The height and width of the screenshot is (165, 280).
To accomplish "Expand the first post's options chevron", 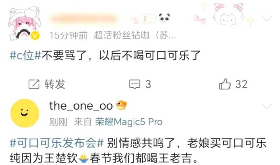I will click(267, 19).
